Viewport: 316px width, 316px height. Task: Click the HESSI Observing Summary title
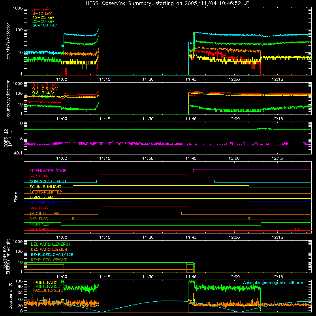tap(167, 4)
